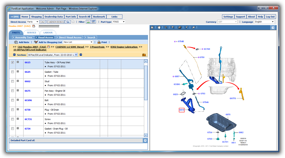Image resolution: width=285 pixels, height=158 pixels.
Task: Click the arrow icon at diagram toolbar right end
Action: coord(273,28)
